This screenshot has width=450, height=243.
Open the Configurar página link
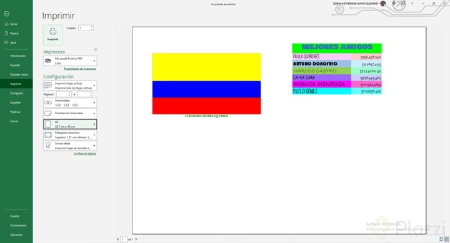85,154
